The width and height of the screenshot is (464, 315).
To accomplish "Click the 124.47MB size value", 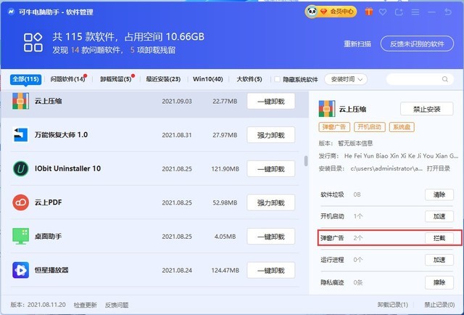I will [225, 270].
